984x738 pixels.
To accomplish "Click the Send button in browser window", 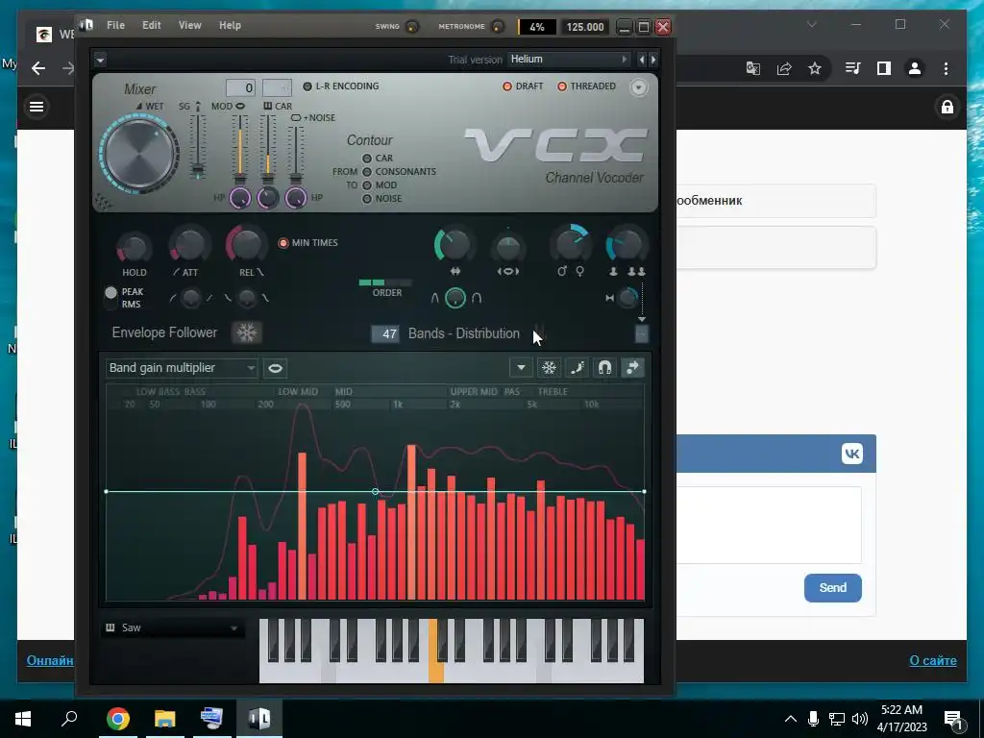I will click(833, 588).
